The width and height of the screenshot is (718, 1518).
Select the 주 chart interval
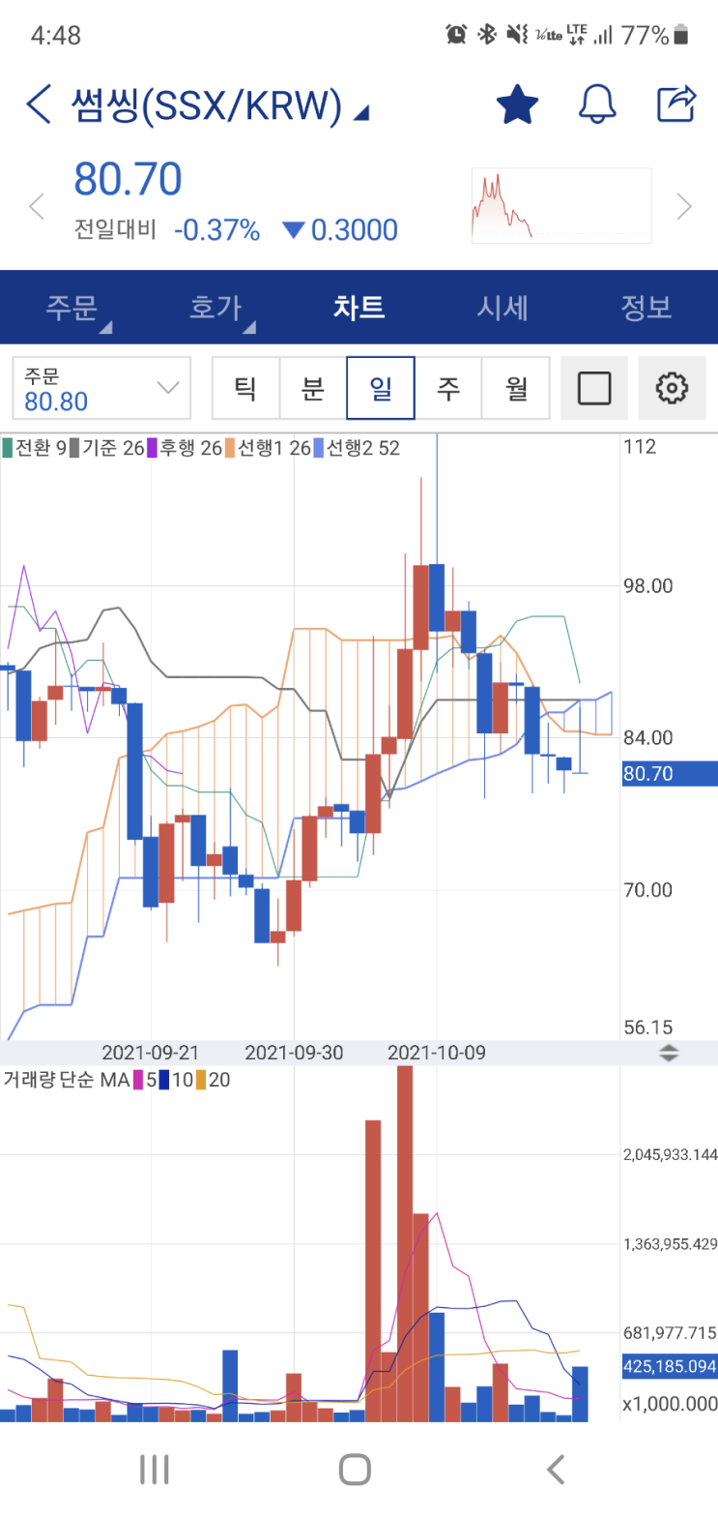pyautogui.click(x=448, y=388)
